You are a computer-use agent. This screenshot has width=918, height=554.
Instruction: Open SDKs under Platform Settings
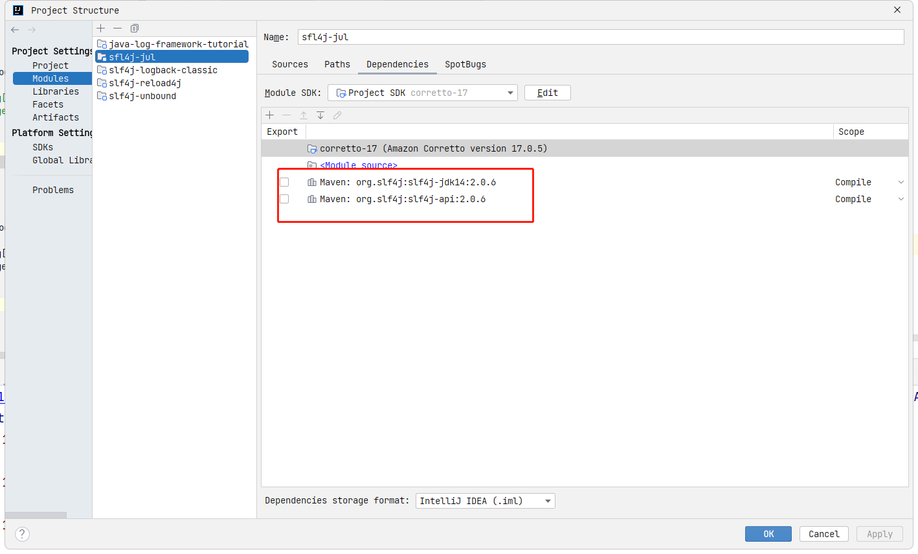pos(43,147)
